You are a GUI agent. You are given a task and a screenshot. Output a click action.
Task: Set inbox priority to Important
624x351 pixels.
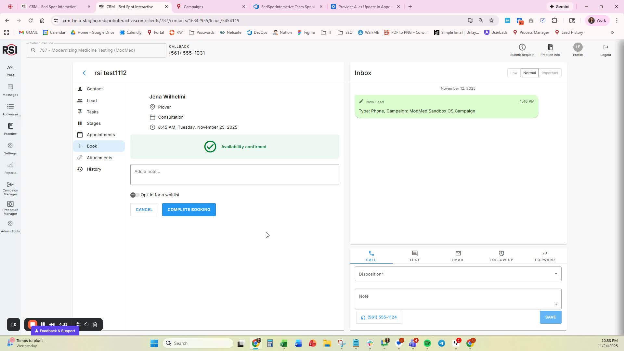tap(550, 73)
